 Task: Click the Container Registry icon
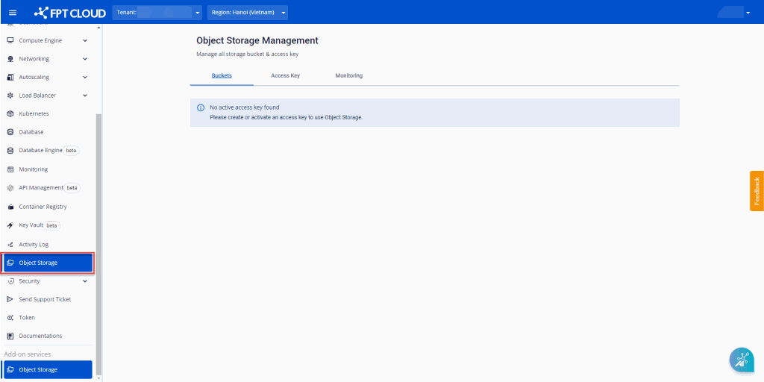tap(10, 207)
